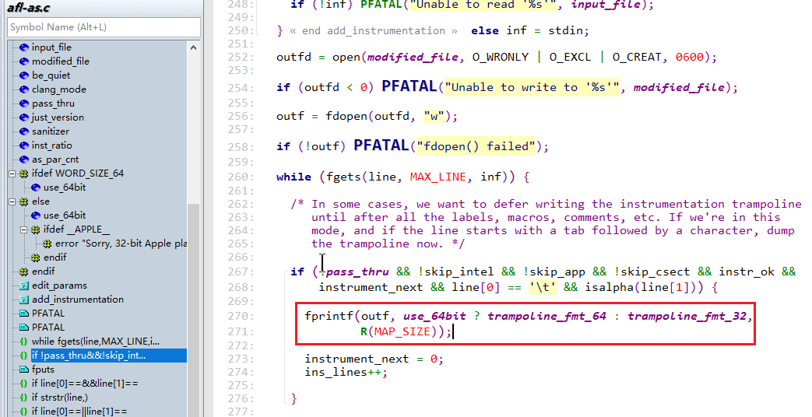Click trampoline_fmt_32 in fprintf call

coord(687,316)
